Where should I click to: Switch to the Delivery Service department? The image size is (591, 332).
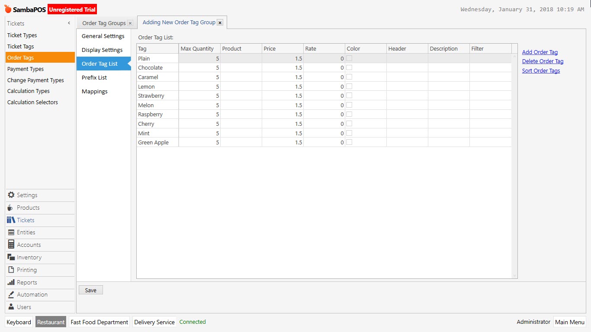(154, 322)
